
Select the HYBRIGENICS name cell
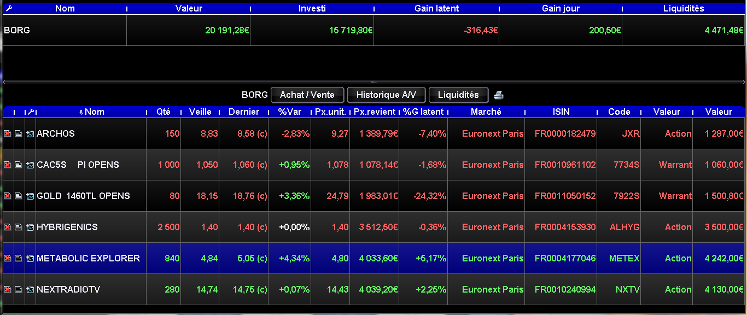91,227
